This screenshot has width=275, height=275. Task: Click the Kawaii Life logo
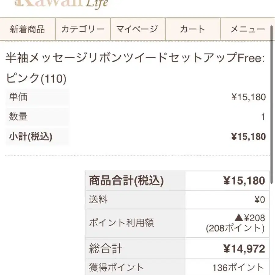tap(61, 4)
